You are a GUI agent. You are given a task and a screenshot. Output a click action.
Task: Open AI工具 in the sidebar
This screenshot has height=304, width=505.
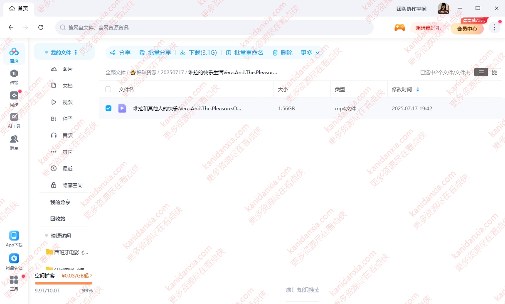[14, 120]
